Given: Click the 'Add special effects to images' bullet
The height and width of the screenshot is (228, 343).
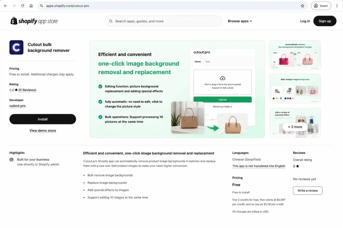Looking at the screenshot, I should point(108,190).
